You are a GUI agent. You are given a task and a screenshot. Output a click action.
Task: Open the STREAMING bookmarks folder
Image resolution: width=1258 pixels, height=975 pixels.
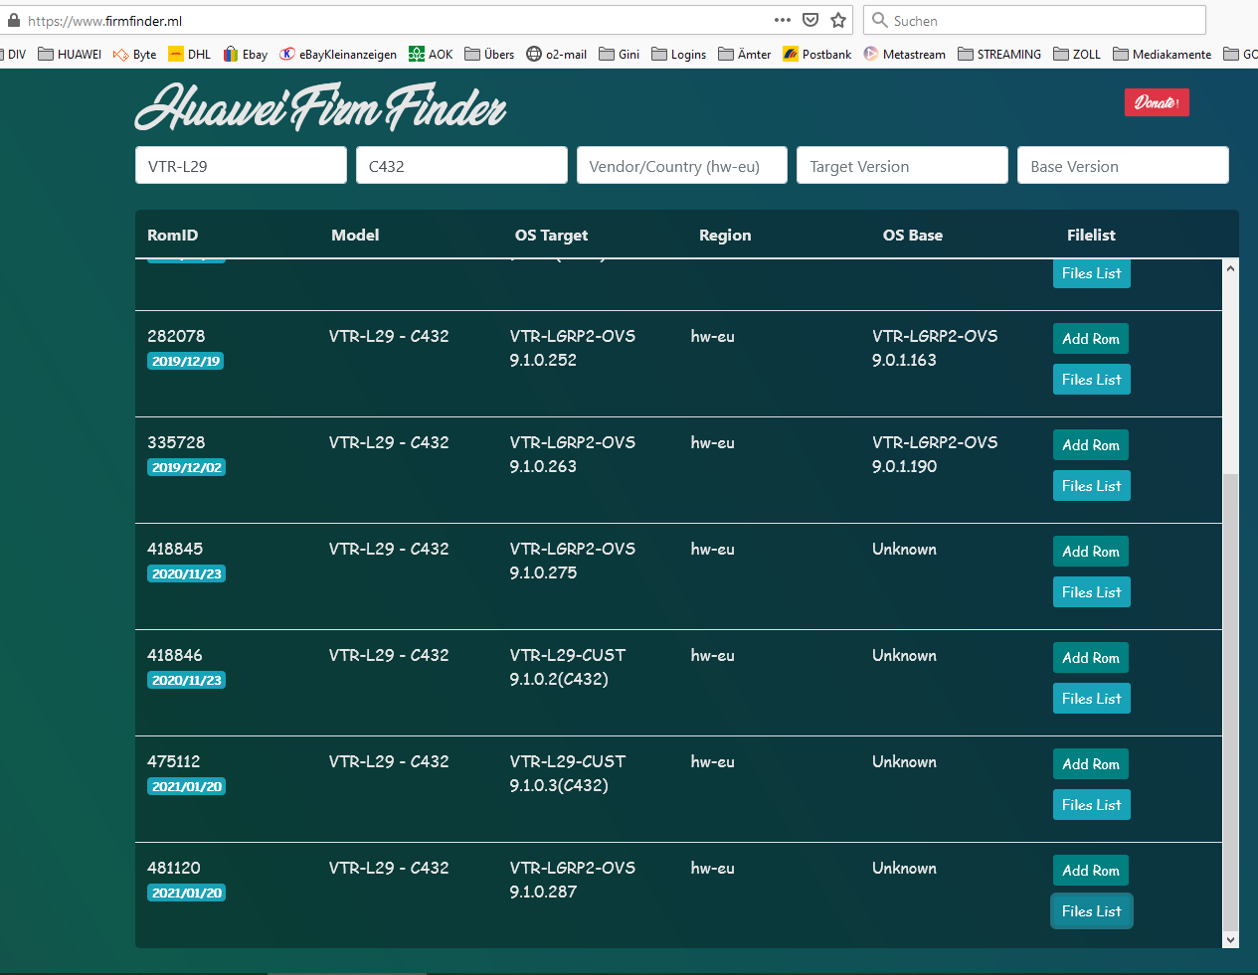pos(999,54)
